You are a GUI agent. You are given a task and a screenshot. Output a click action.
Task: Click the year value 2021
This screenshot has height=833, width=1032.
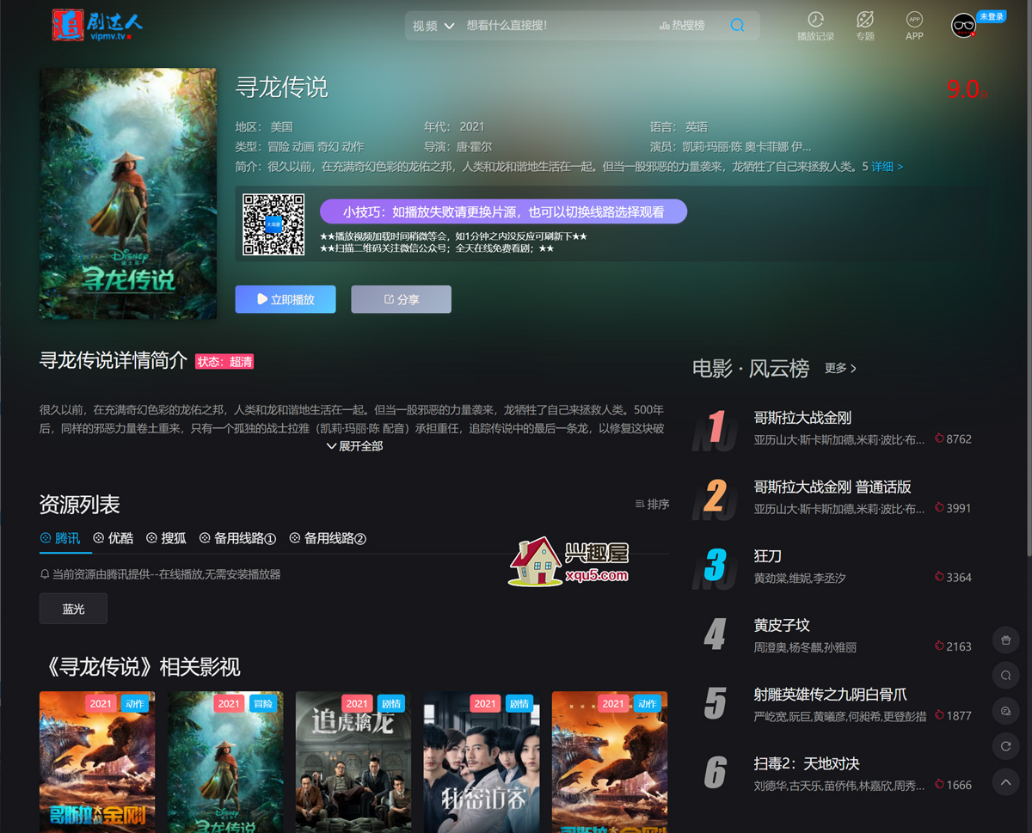coord(471,126)
